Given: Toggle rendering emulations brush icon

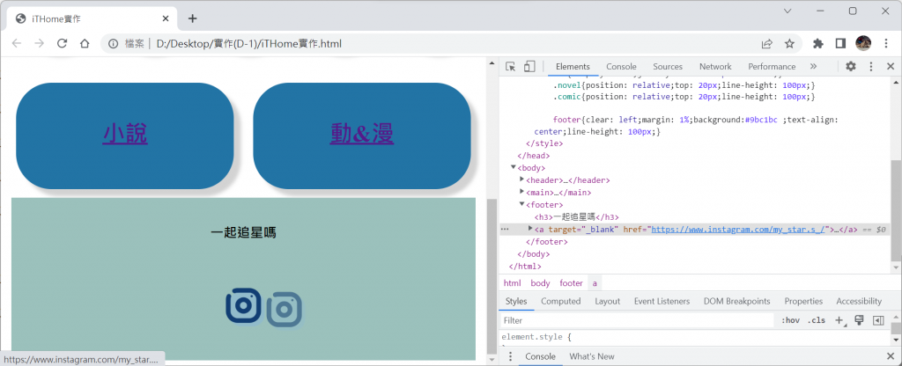Looking at the screenshot, I should (x=859, y=320).
